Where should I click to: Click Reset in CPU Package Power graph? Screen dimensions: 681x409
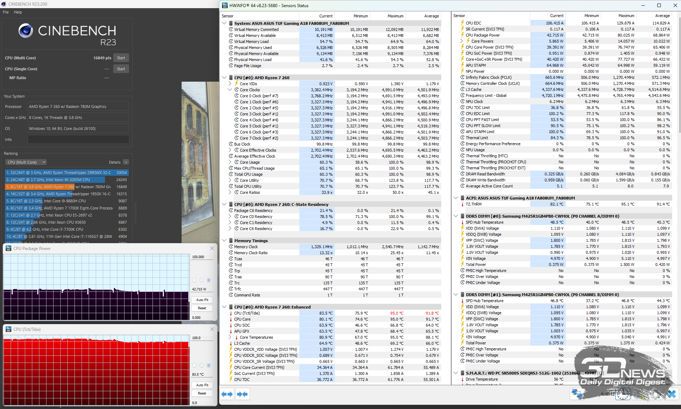click(x=202, y=308)
